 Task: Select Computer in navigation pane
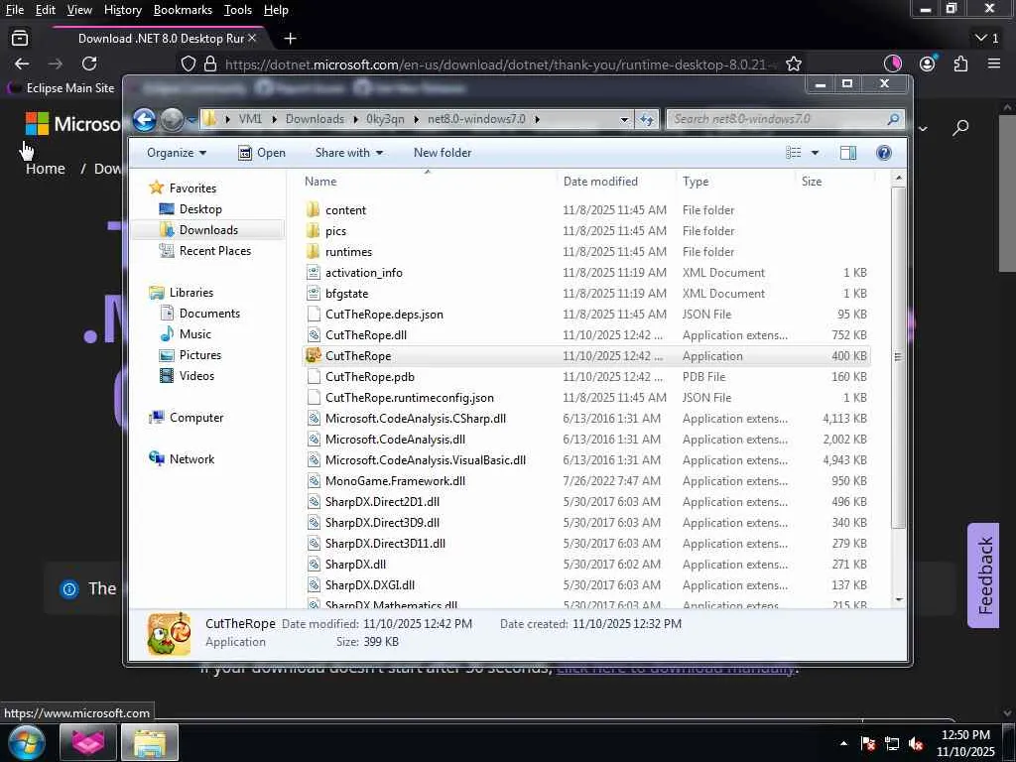[196, 418]
